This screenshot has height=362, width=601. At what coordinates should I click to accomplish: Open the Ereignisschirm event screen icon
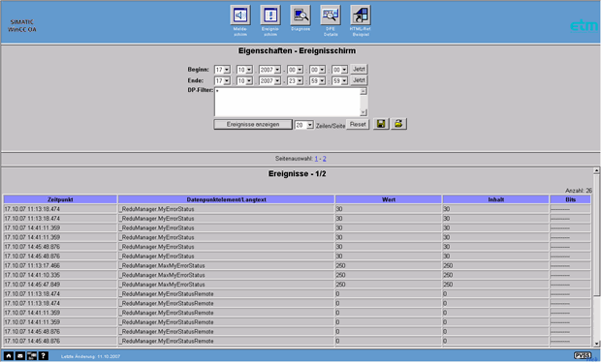[x=270, y=15]
